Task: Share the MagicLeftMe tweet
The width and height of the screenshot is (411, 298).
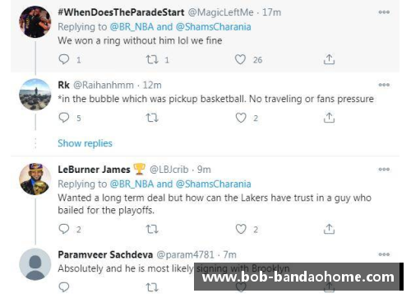Action: click(x=329, y=59)
